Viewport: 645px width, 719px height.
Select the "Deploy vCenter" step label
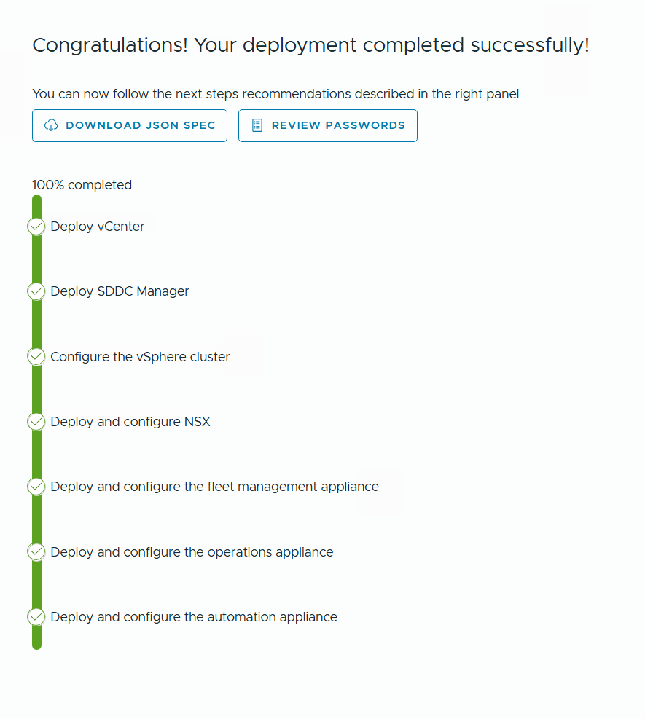point(98,227)
